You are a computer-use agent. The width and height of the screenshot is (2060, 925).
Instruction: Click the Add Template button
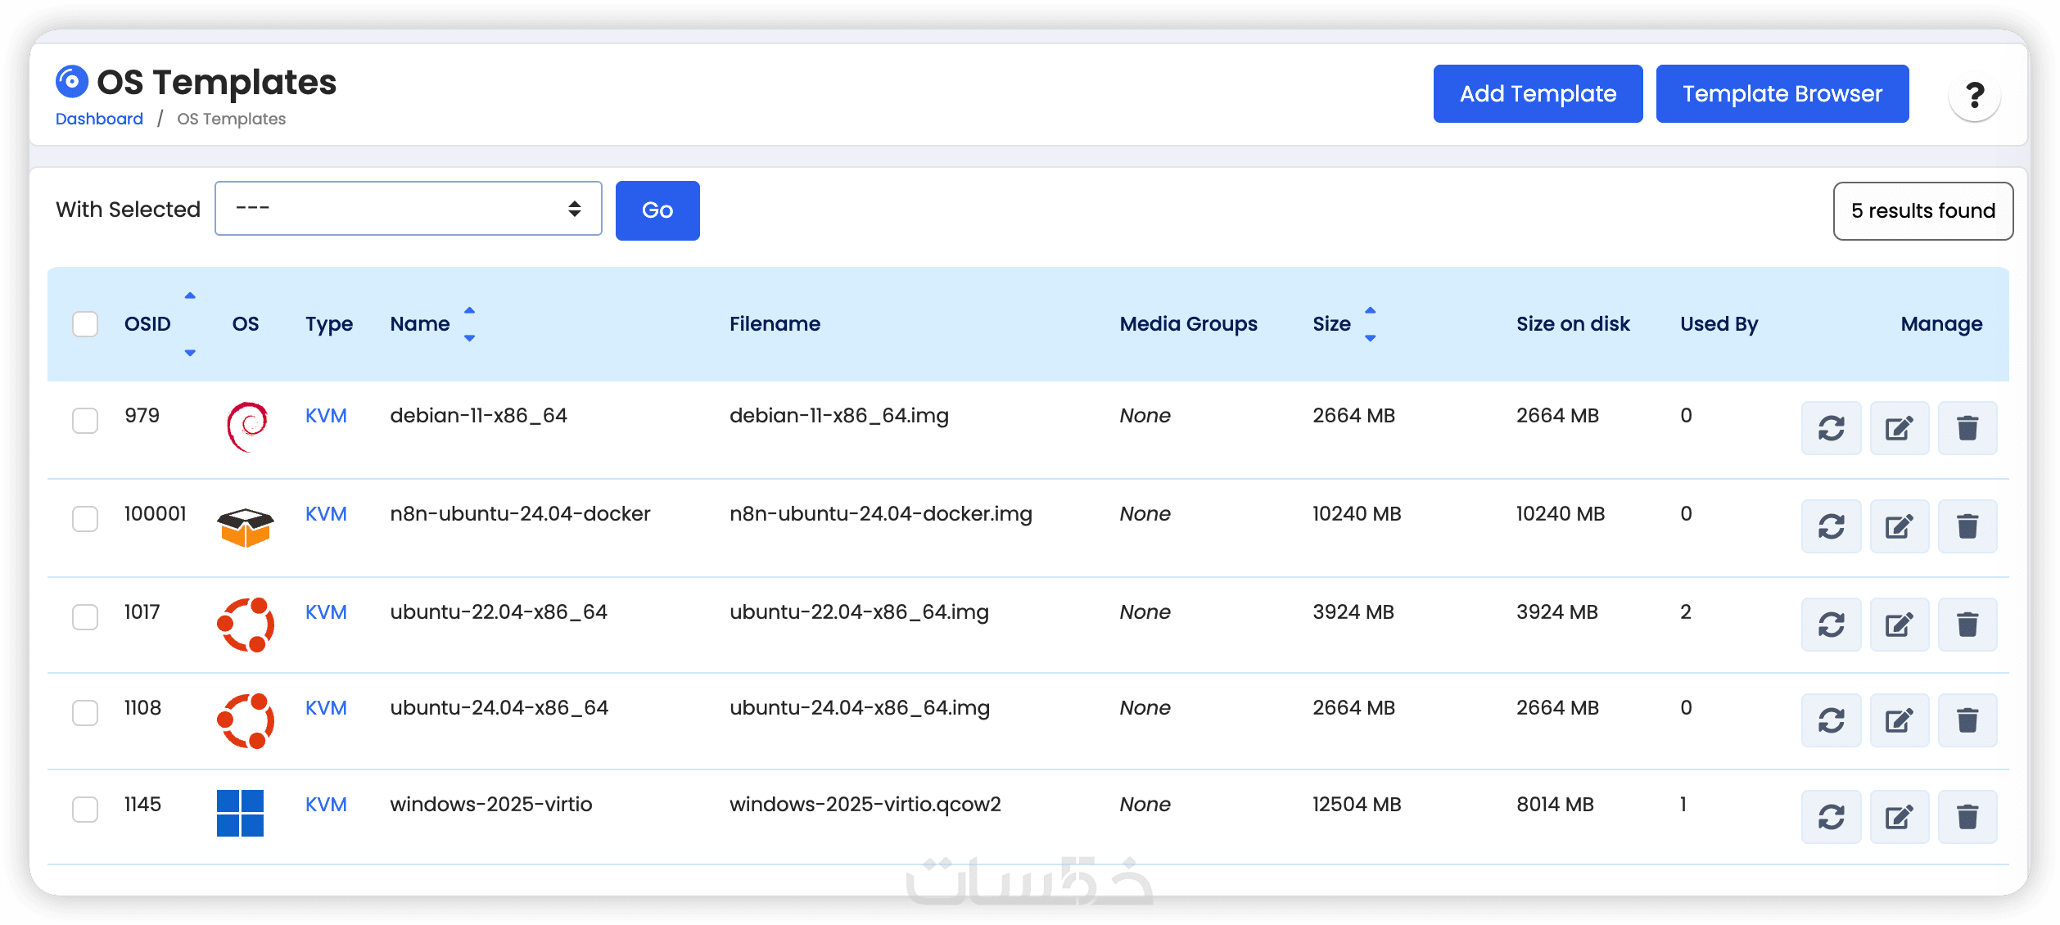pyautogui.click(x=1537, y=94)
